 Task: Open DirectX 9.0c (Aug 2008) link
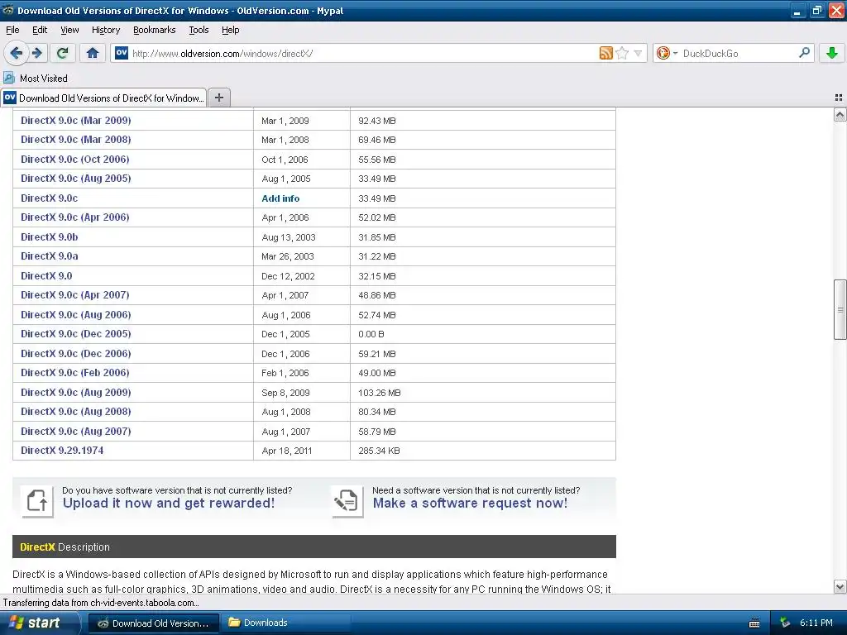point(75,412)
